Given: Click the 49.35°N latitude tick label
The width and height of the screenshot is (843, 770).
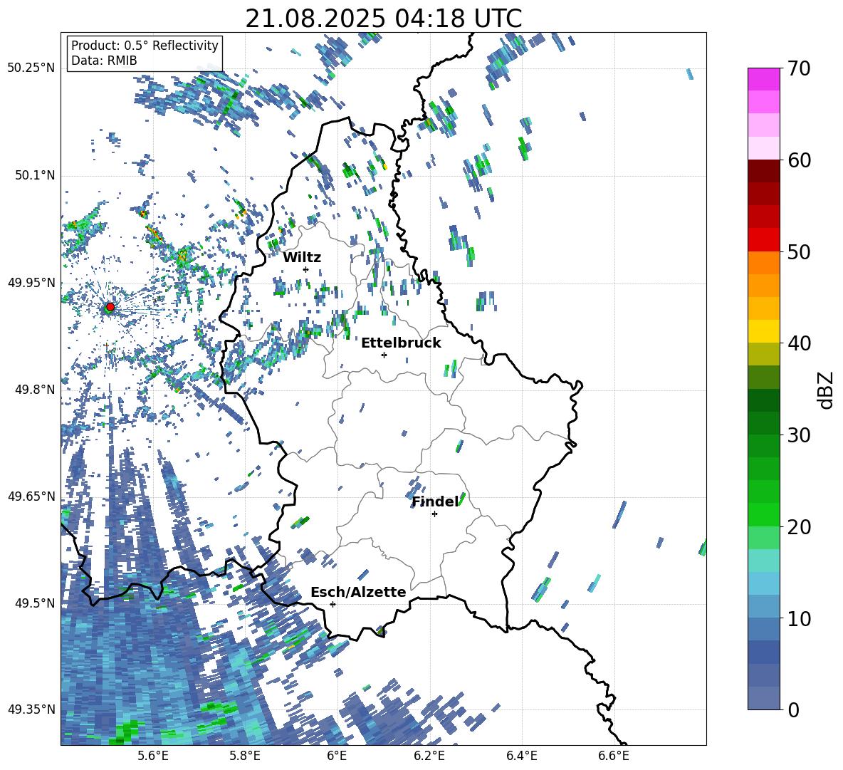Looking at the screenshot, I should coord(32,709).
